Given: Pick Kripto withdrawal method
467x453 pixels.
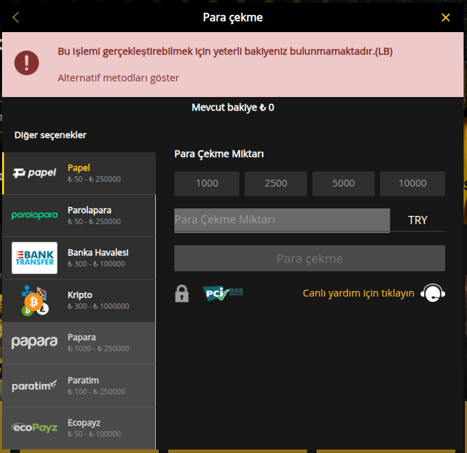Looking at the screenshot, I should [x=79, y=301].
